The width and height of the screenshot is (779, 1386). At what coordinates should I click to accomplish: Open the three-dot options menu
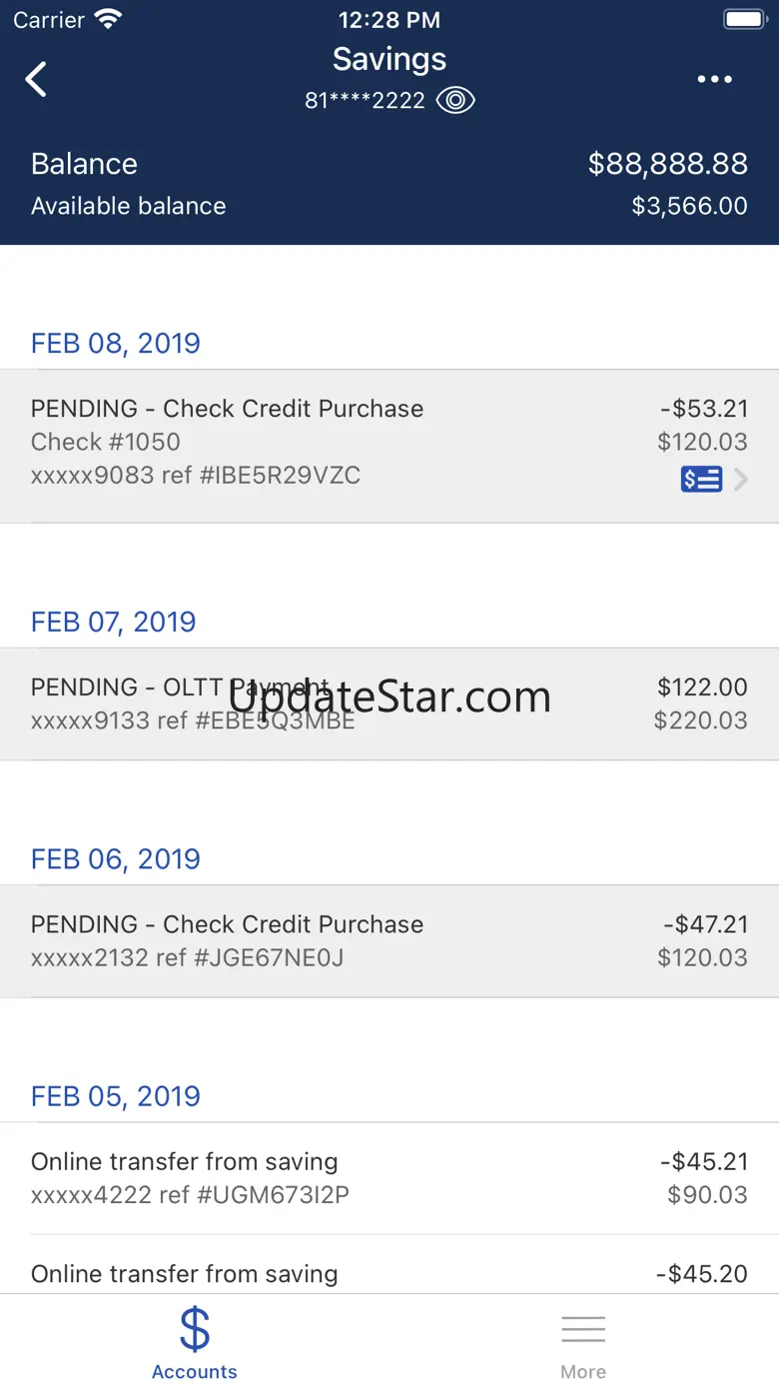[x=714, y=80]
